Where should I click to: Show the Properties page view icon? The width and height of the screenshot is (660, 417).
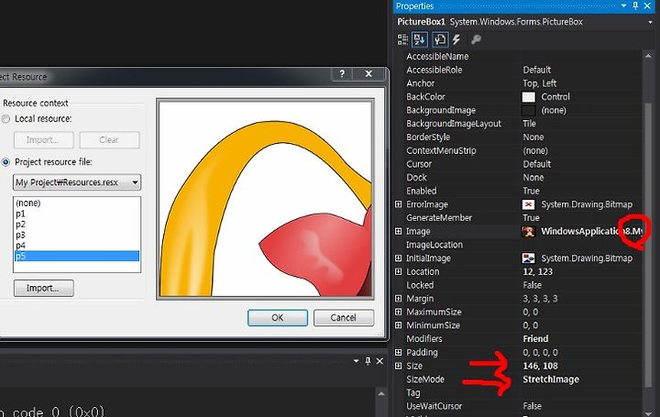coord(440,39)
